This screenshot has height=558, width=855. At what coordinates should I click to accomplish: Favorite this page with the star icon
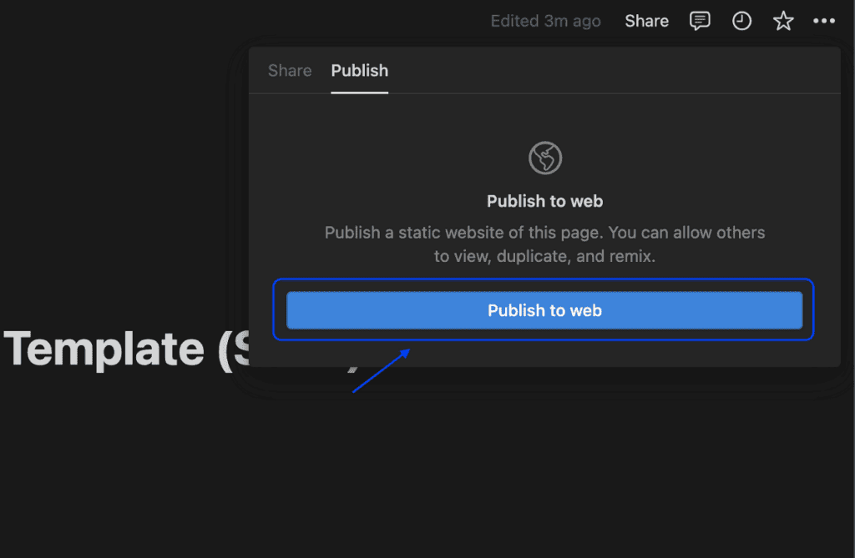[x=783, y=22]
